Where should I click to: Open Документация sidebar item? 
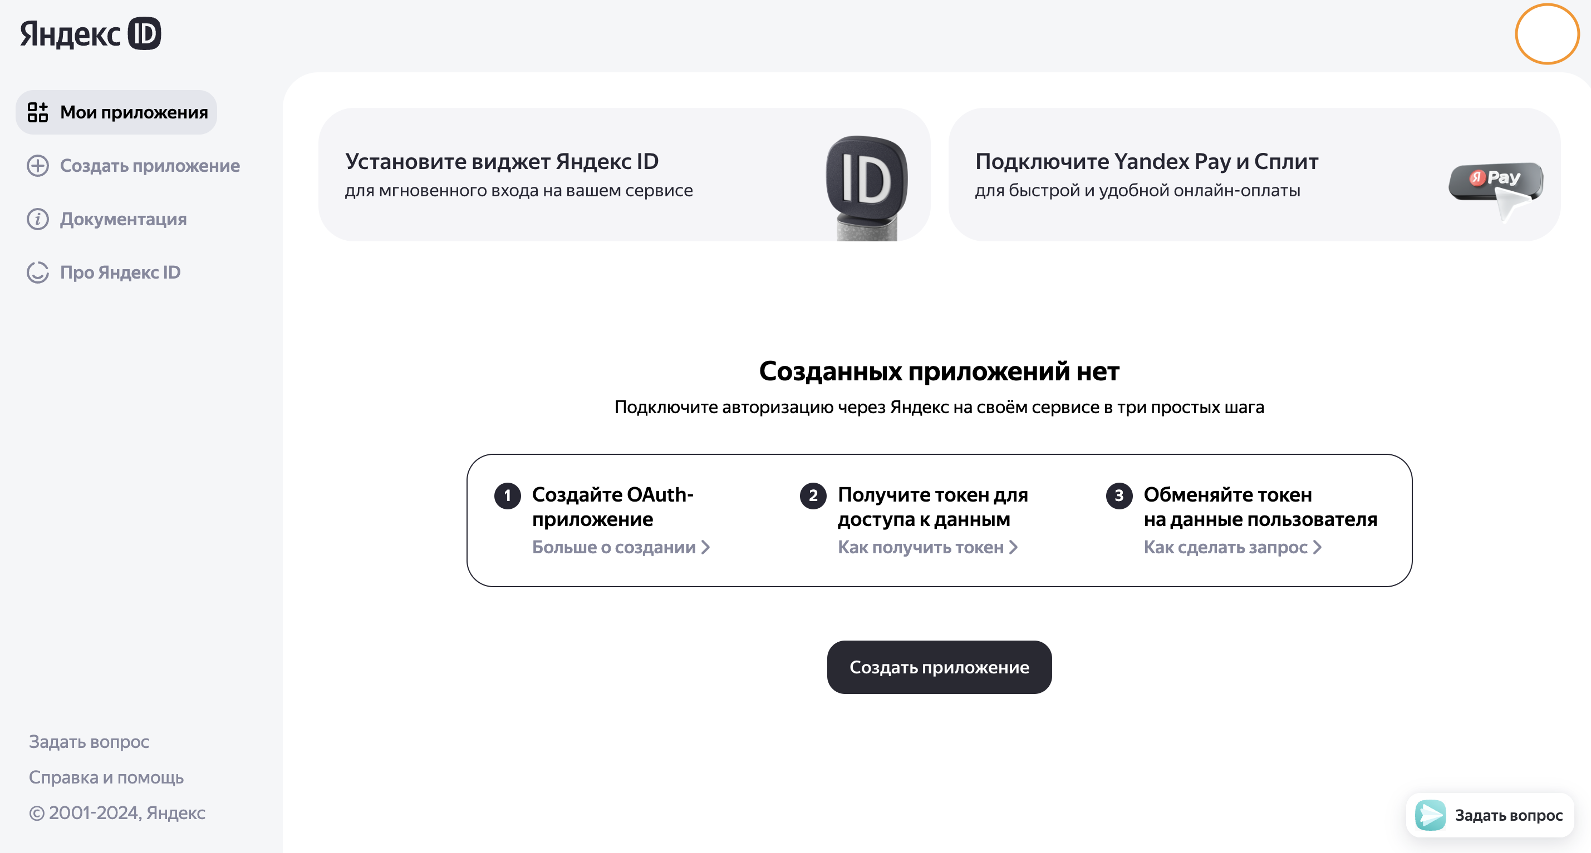[x=123, y=219]
